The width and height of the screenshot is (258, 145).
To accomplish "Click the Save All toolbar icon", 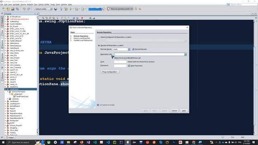I will [x=17, y=9].
